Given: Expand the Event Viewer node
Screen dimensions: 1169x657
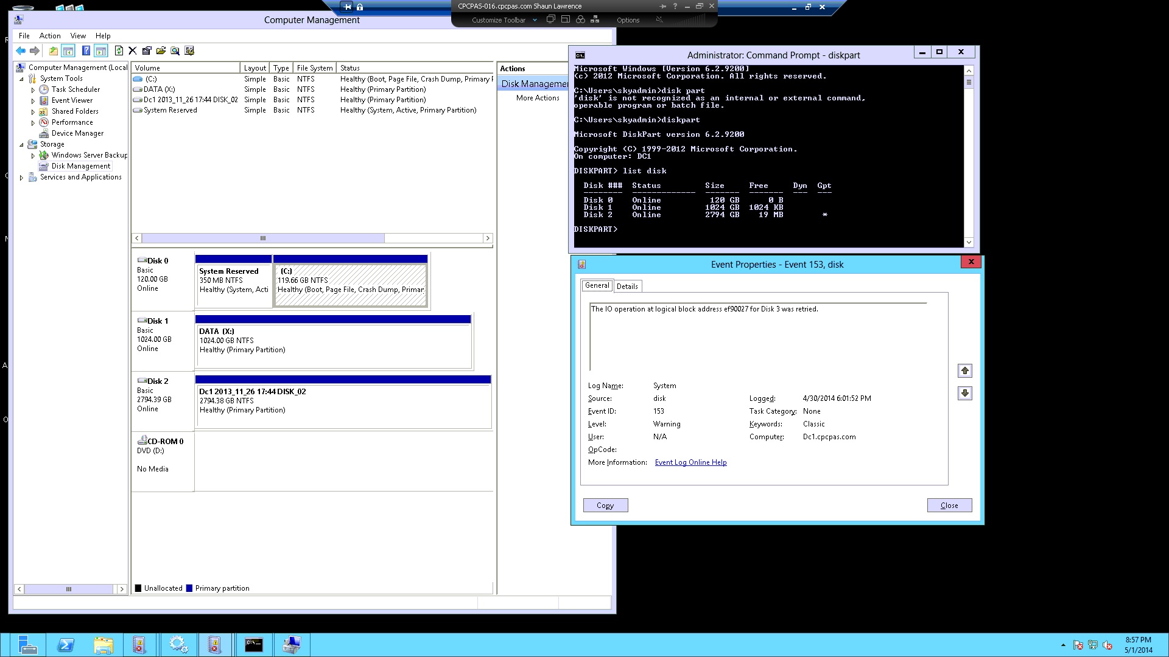Looking at the screenshot, I should [x=33, y=101].
